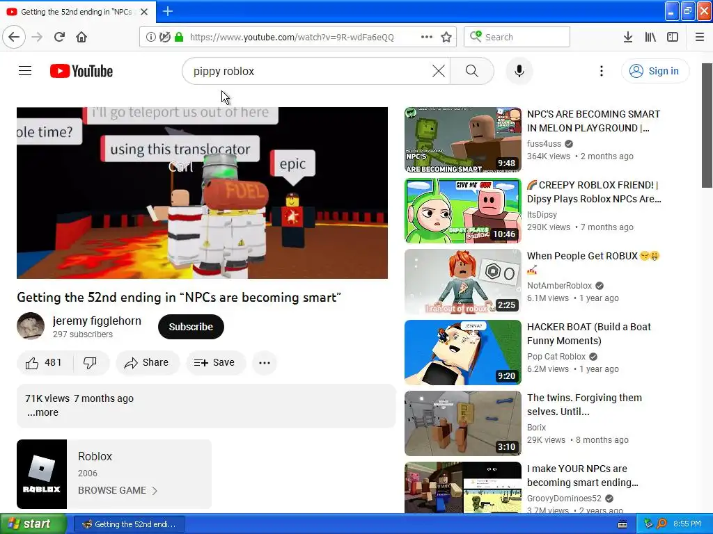This screenshot has width=713, height=534.
Task: Show site information icon in address bar
Action: coord(150,37)
